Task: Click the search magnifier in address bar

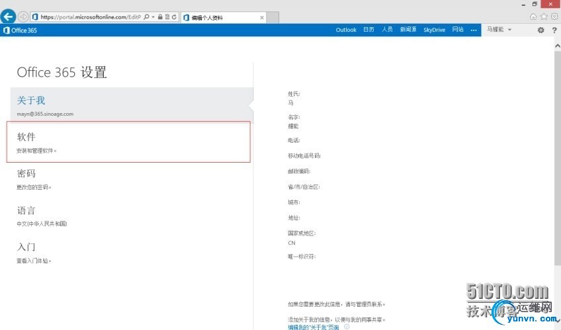Action: pyautogui.click(x=146, y=17)
